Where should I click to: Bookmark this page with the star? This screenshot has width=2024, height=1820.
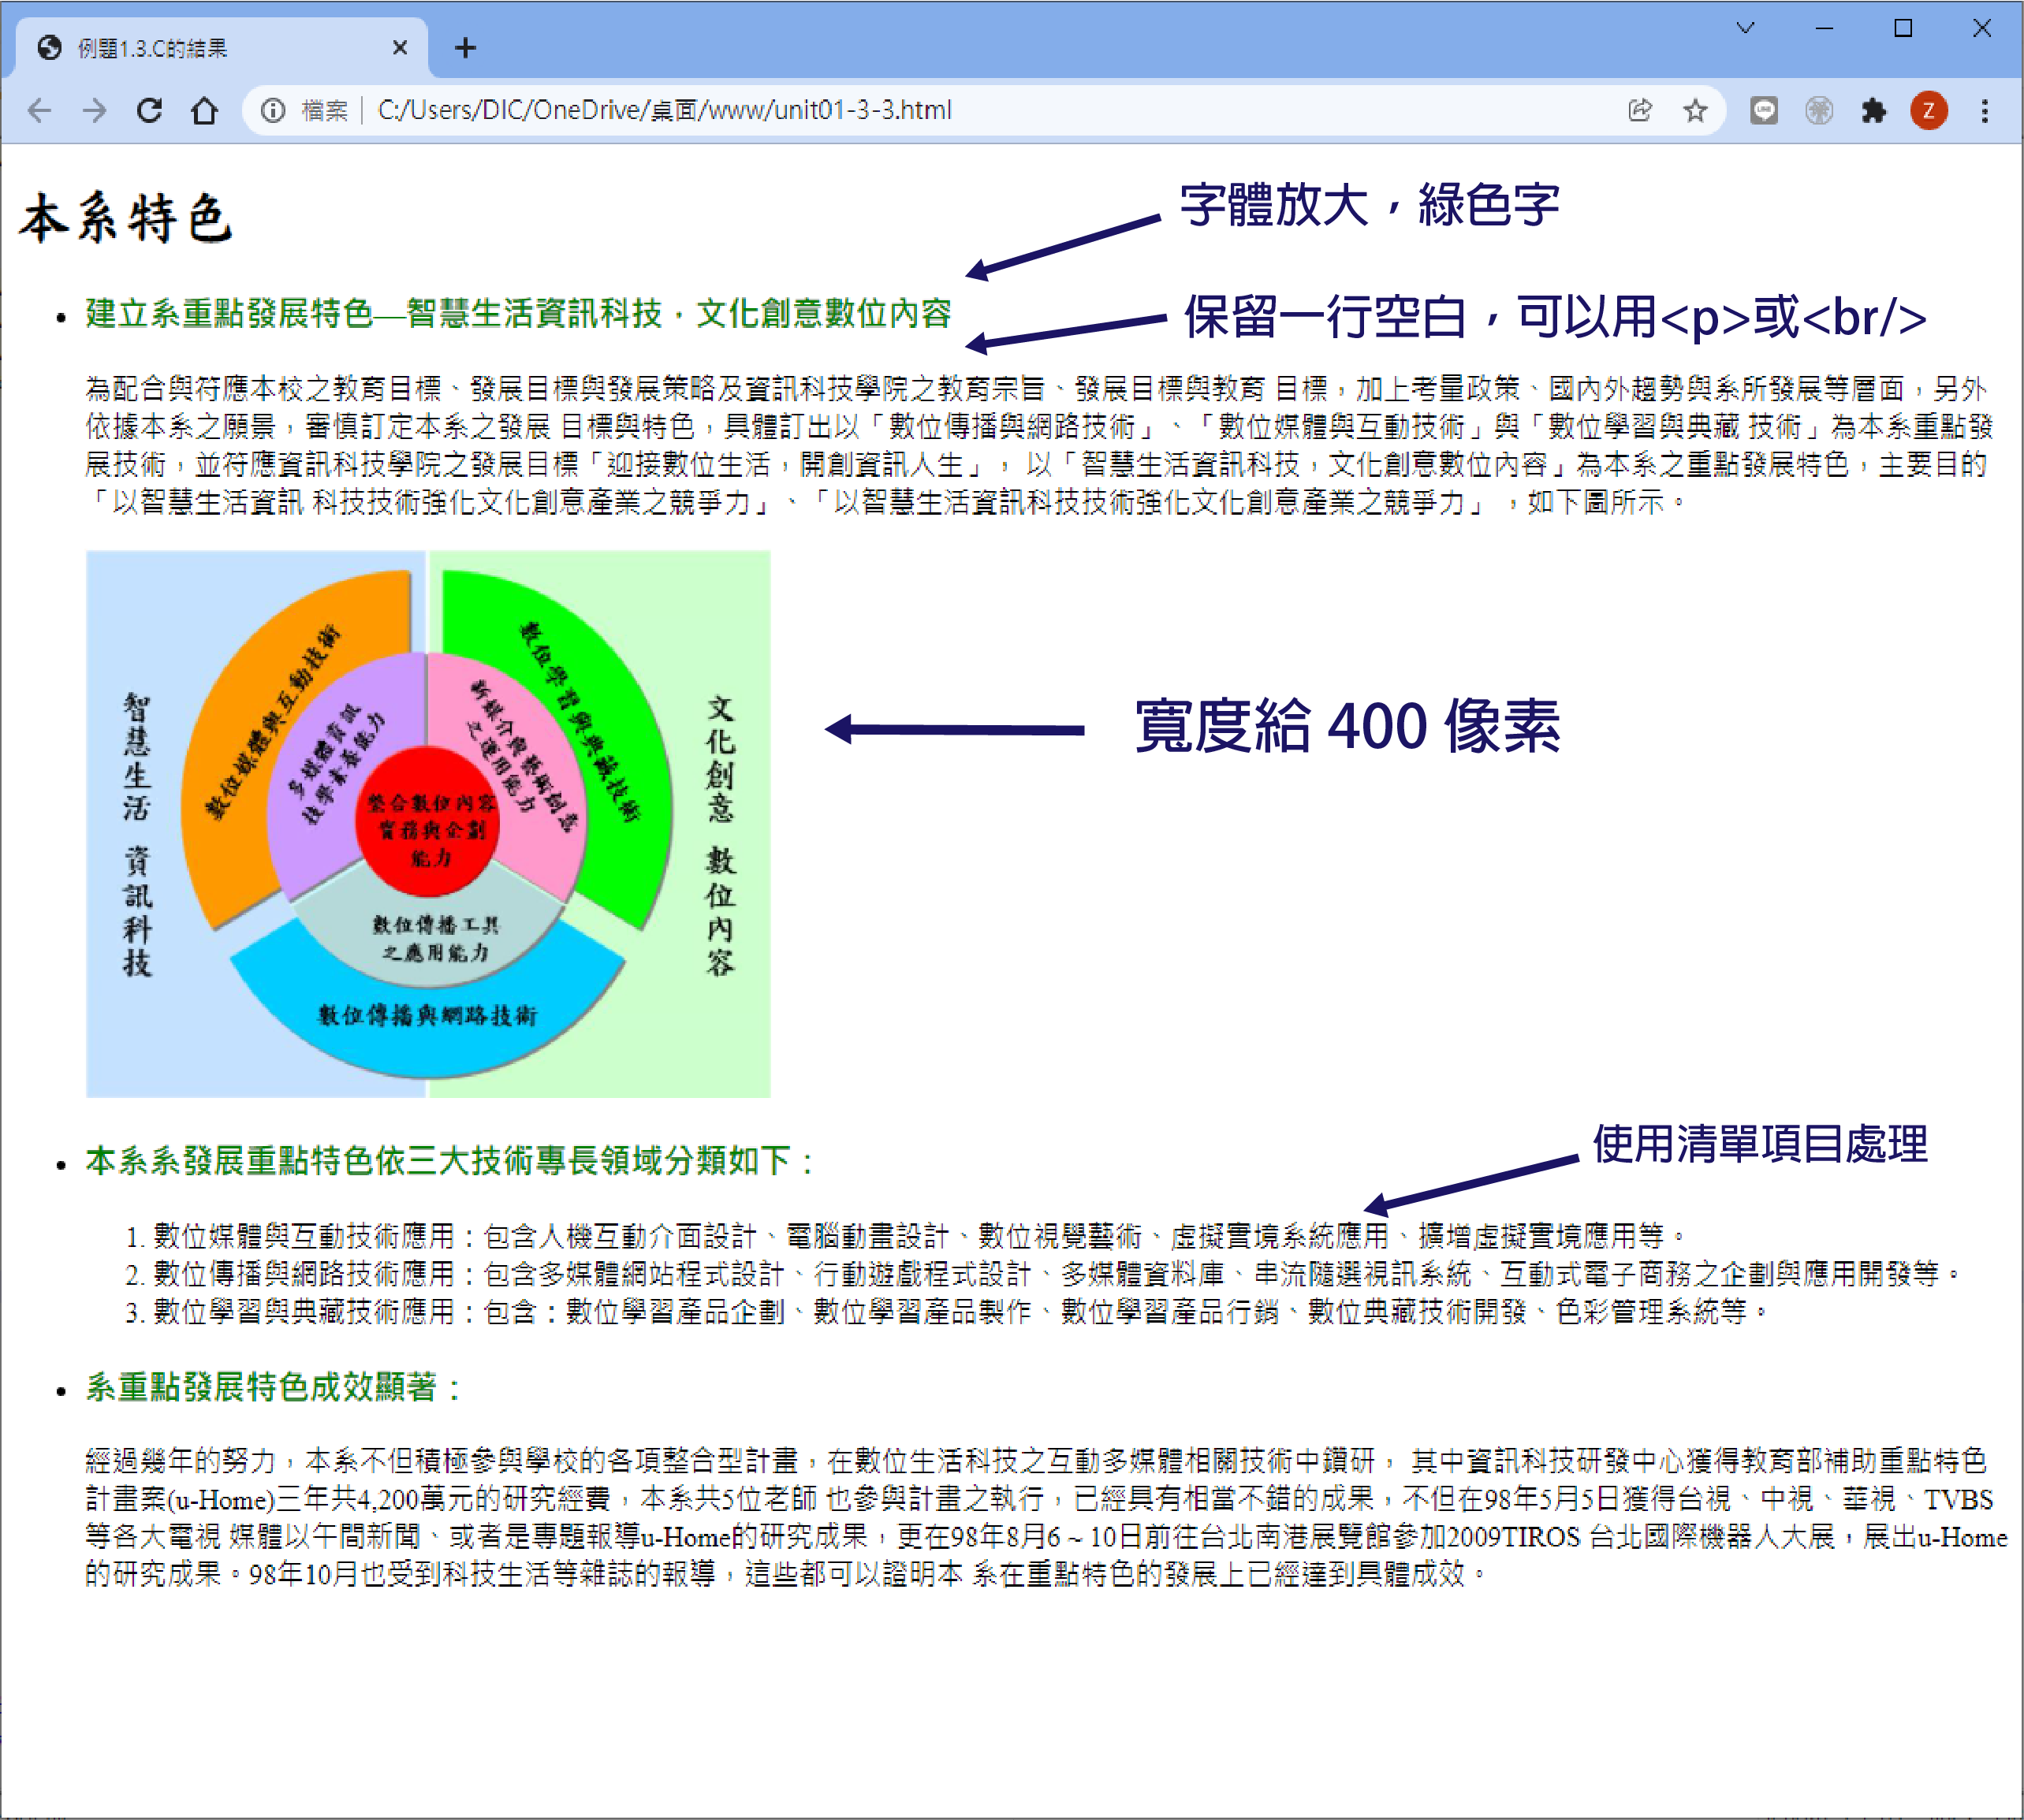point(1695,111)
